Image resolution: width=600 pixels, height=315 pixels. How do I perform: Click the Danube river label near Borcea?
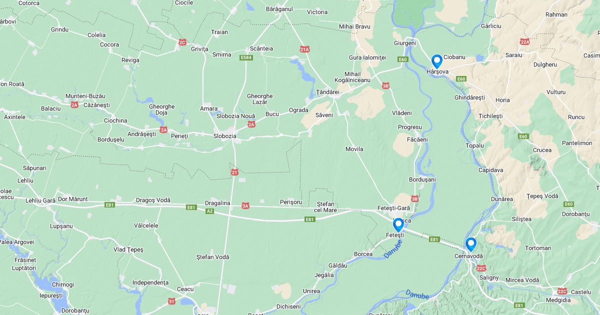click(393, 248)
